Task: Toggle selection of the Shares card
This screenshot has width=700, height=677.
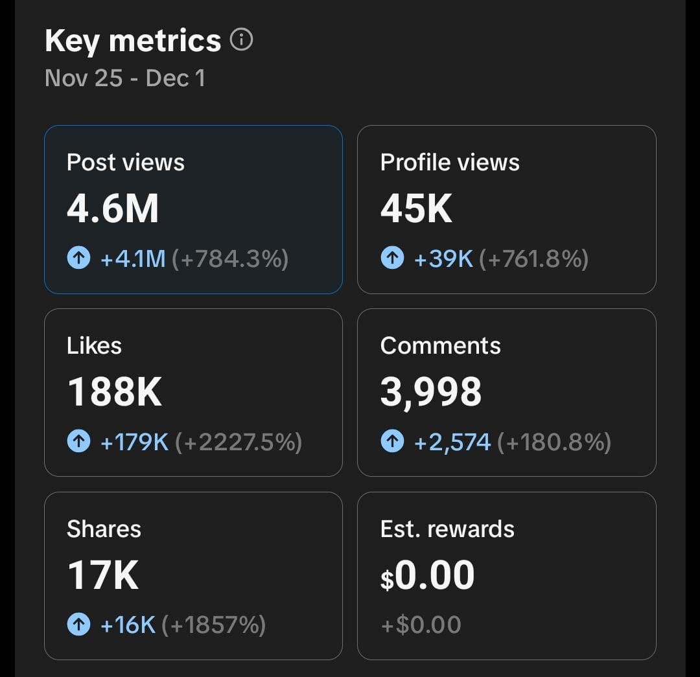Action: pyautogui.click(x=193, y=577)
